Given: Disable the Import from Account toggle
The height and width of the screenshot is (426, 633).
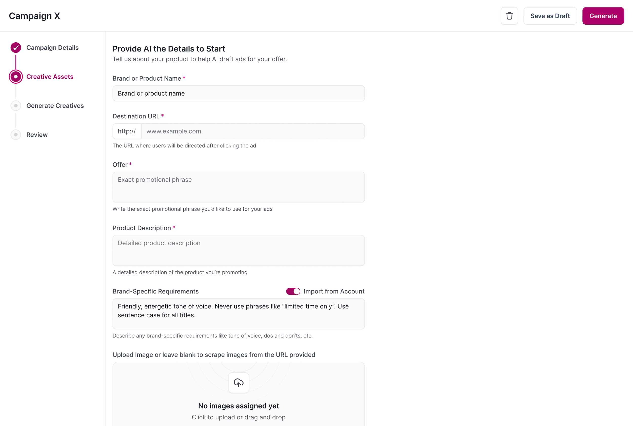Looking at the screenshot, I should point(293,291).
